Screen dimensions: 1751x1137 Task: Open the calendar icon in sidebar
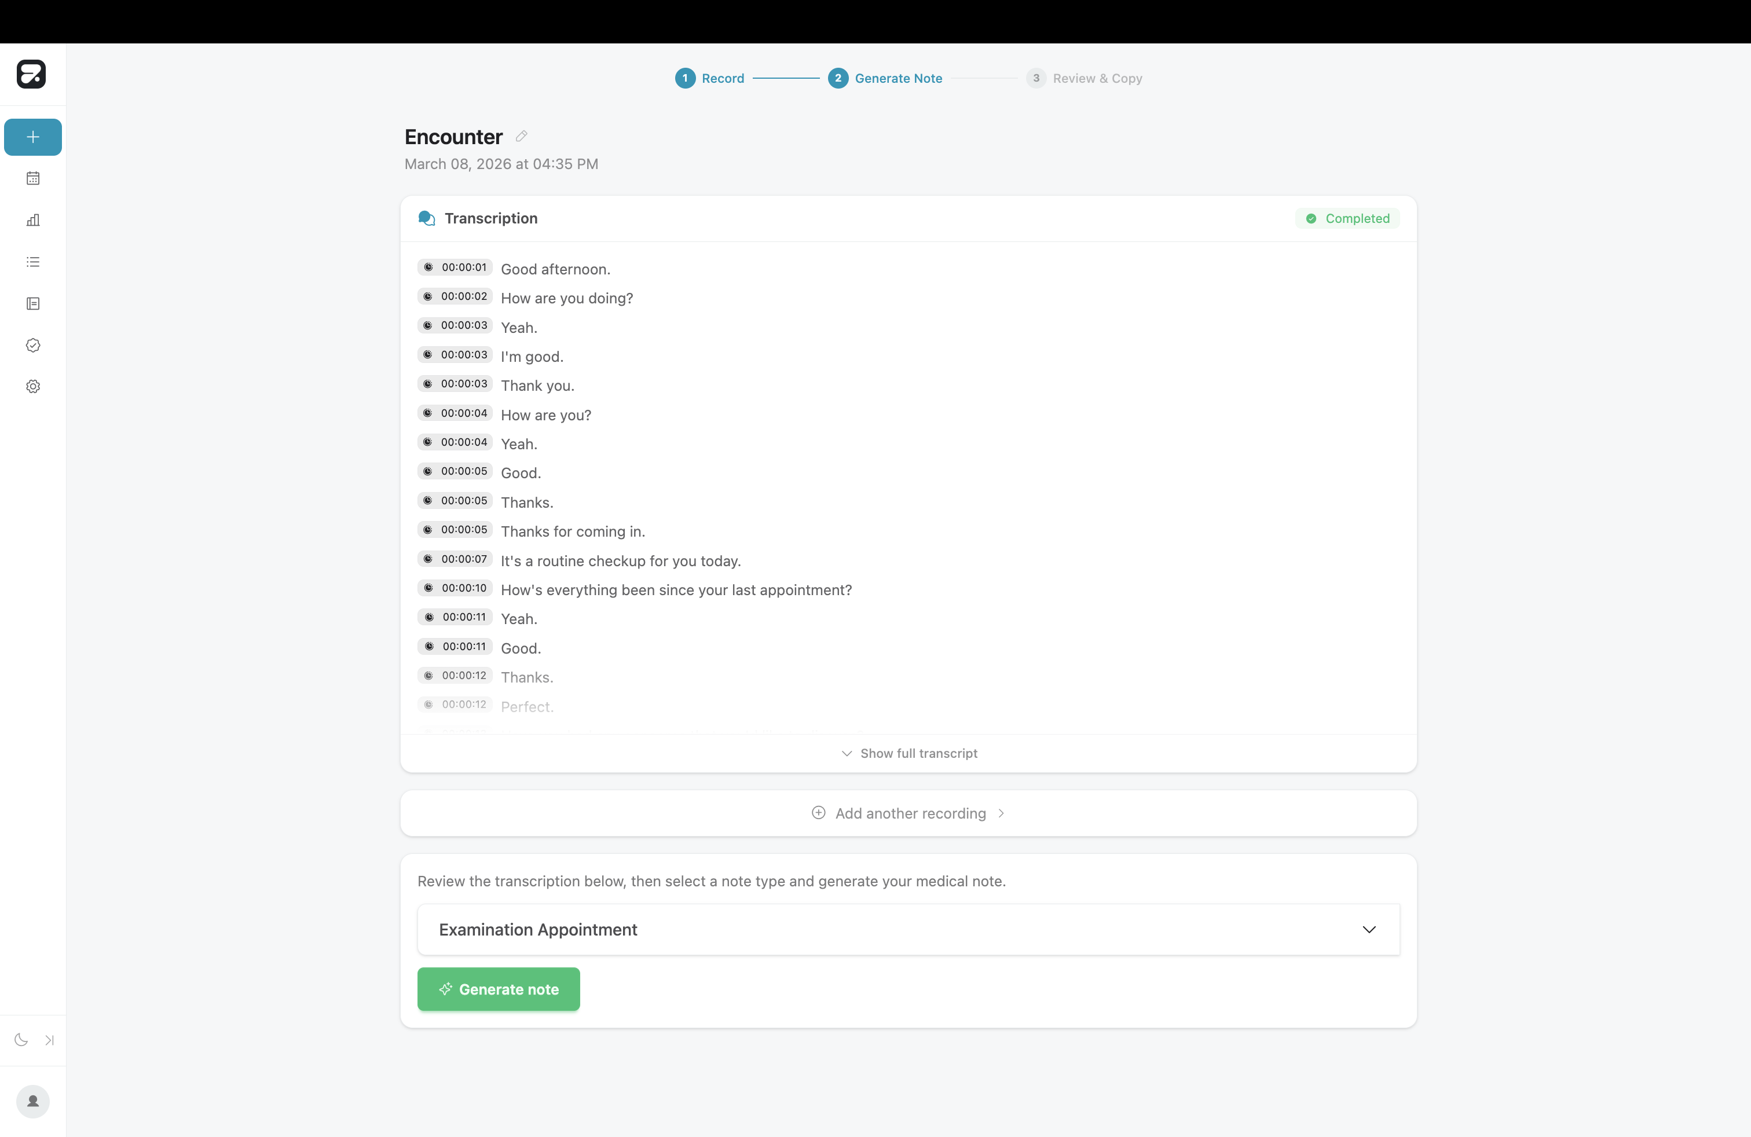(x=33, y=178)
